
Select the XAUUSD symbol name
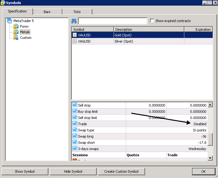point(84,35)
